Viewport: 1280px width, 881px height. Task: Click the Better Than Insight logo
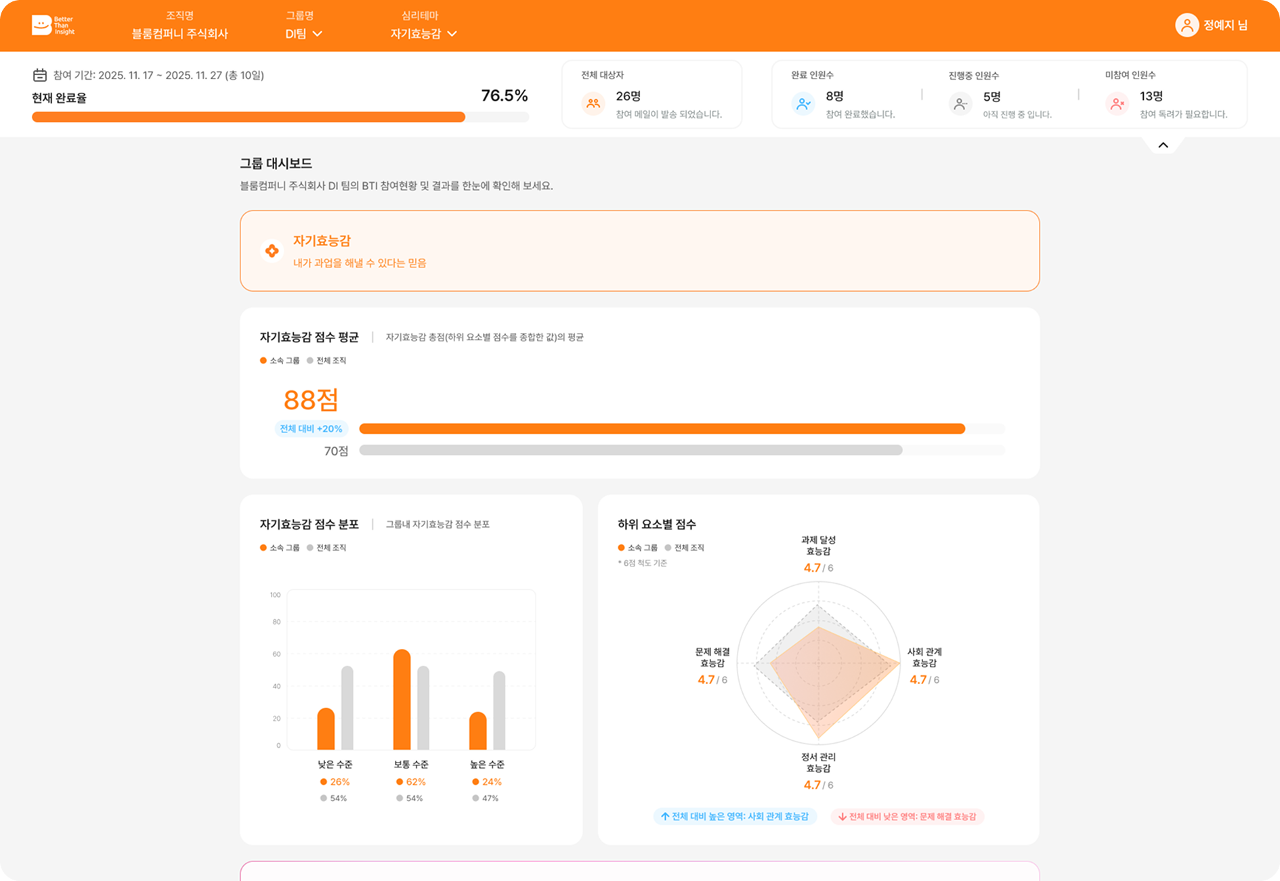click(53, 26)
